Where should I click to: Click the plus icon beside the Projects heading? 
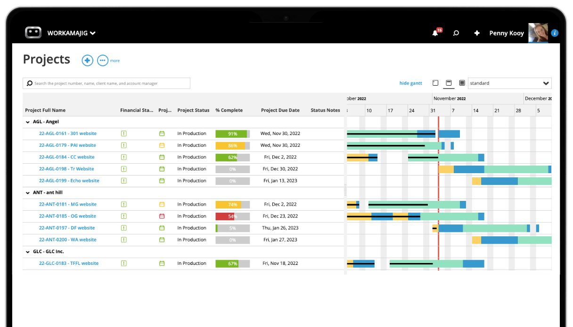[87, 60]
